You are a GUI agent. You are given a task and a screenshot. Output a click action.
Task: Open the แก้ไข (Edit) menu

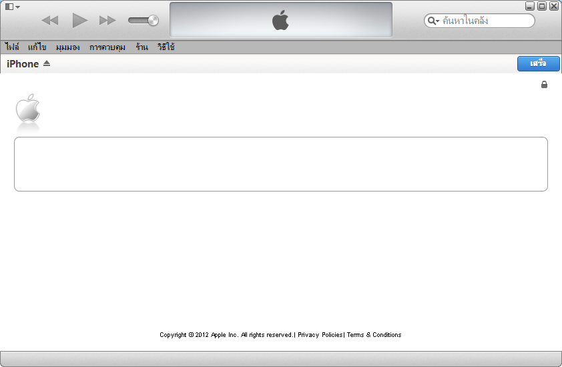37,47
